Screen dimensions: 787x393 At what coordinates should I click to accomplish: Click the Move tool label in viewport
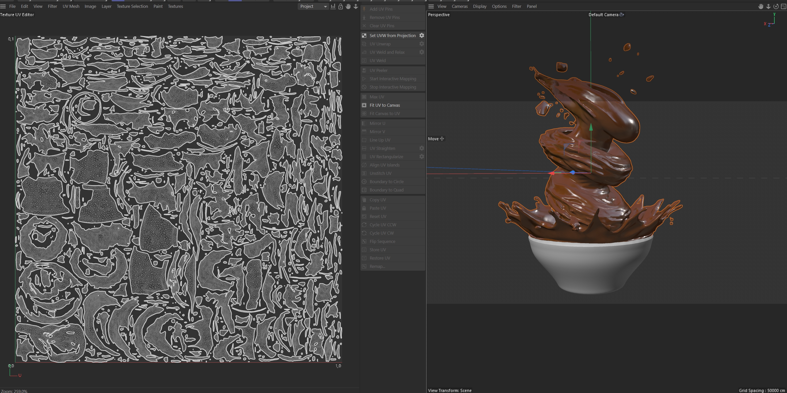click(433, 139)
